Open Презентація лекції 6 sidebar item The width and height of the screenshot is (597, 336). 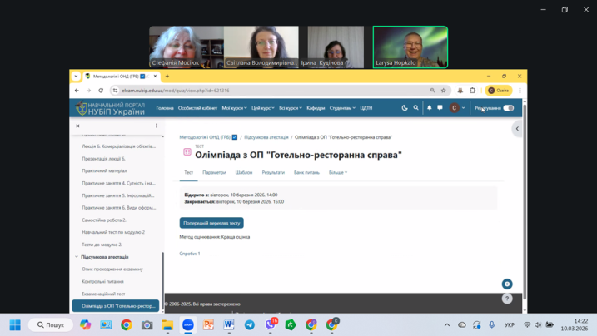click(103, 159)
